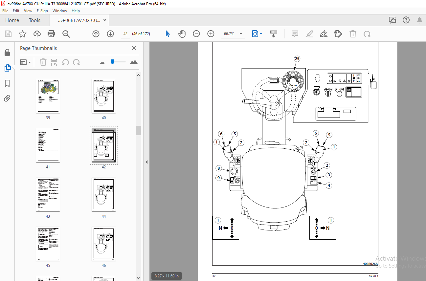Open the File menu

(5, 11)
